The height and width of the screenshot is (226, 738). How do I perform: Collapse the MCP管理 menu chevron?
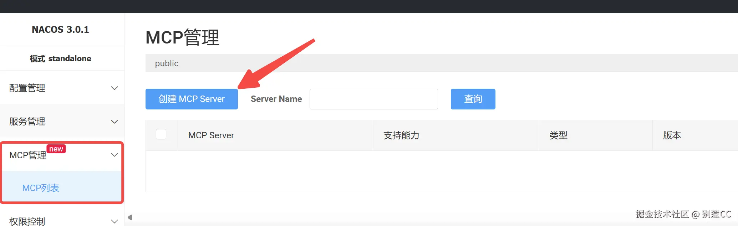click(114, 155)
